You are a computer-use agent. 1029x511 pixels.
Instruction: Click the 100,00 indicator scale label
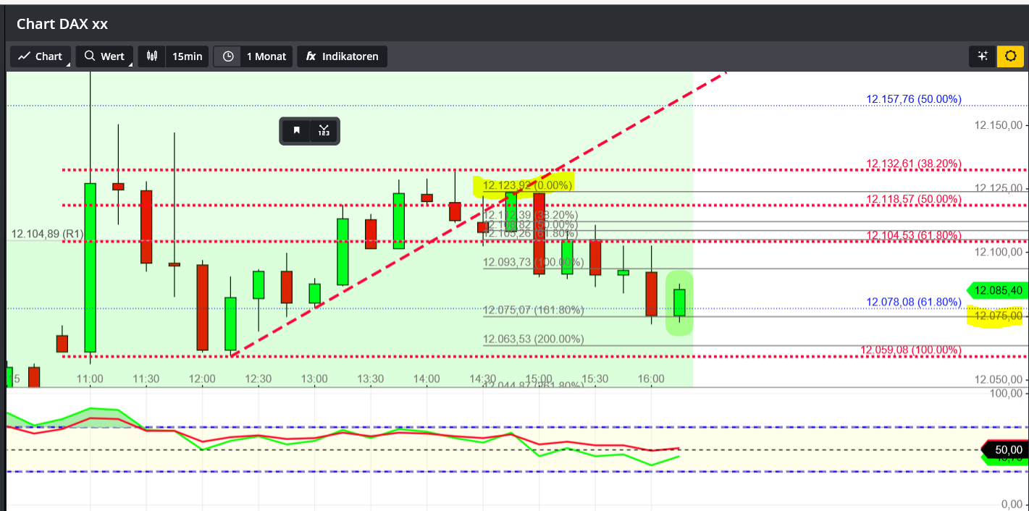pos(1006,393)
